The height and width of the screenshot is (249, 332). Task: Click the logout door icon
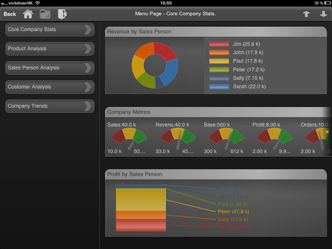62,14
